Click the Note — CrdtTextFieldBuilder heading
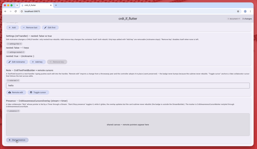 [30, 70]
